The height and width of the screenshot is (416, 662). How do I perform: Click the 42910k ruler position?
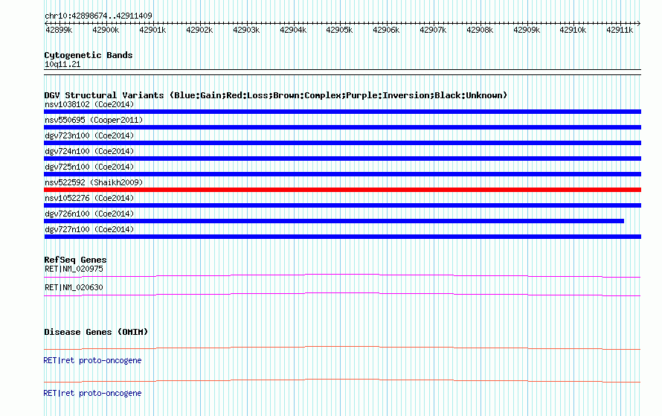coord(573,30)
